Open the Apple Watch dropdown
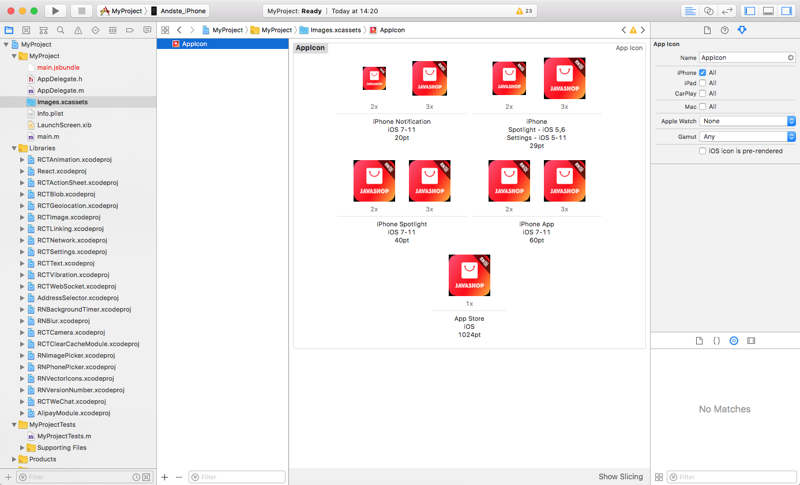The height and width of the screenshot is (485, 800). 748,121
